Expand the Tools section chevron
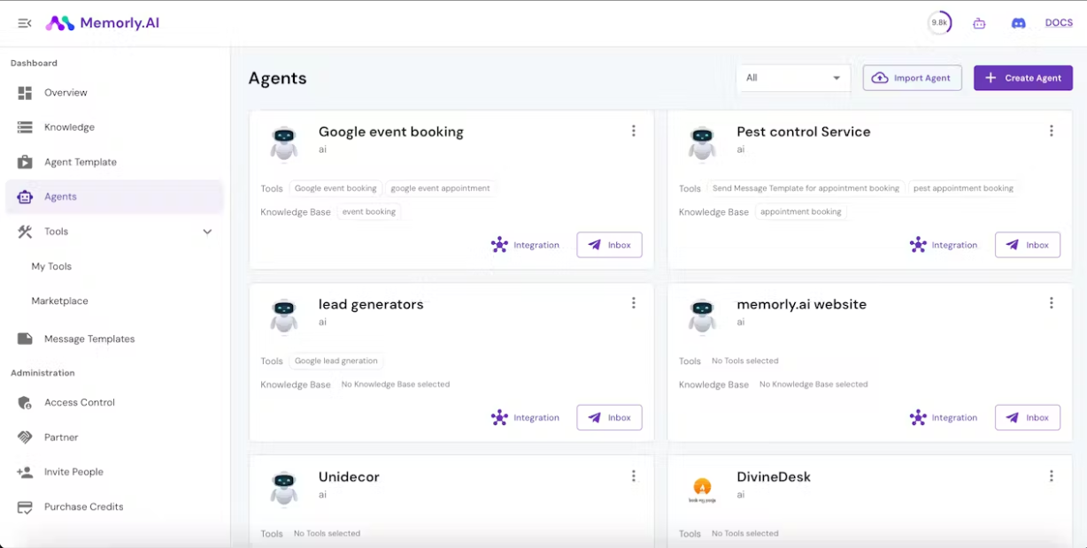 click(x=207, y=232)
